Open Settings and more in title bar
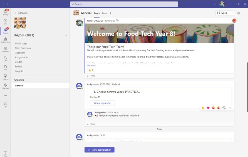Screen dimensions: 248x157 coord(215,4)
